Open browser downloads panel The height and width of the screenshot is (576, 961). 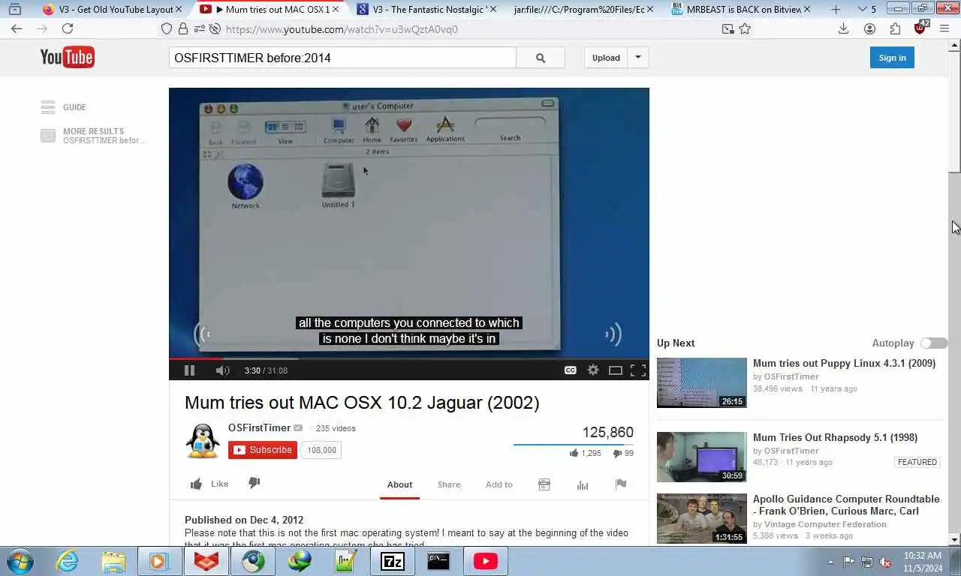(x=843, y=28)
